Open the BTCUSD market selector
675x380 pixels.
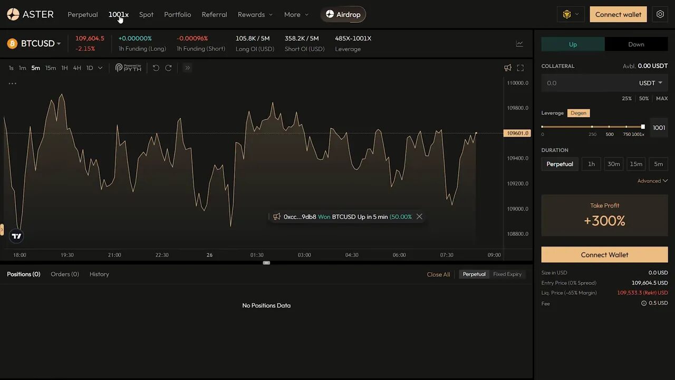click(34, 43)
